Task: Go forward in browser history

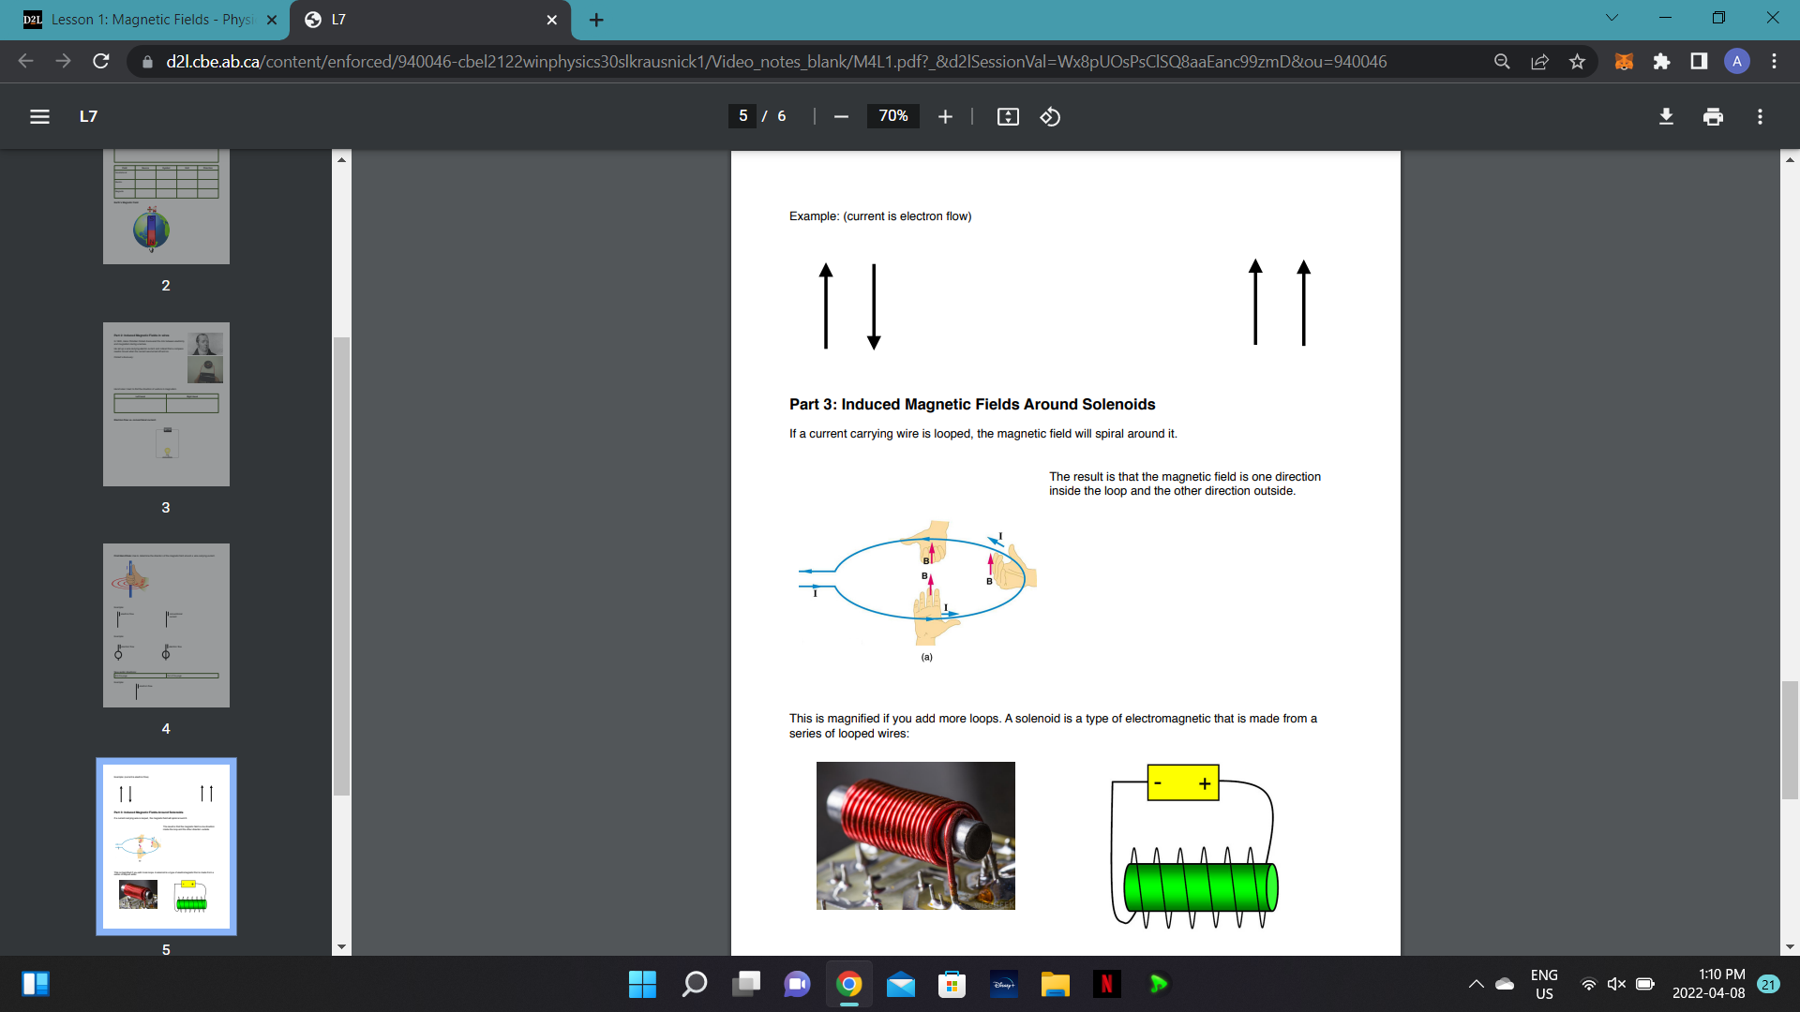Action: pyautogui.click(x=63, y=61)
